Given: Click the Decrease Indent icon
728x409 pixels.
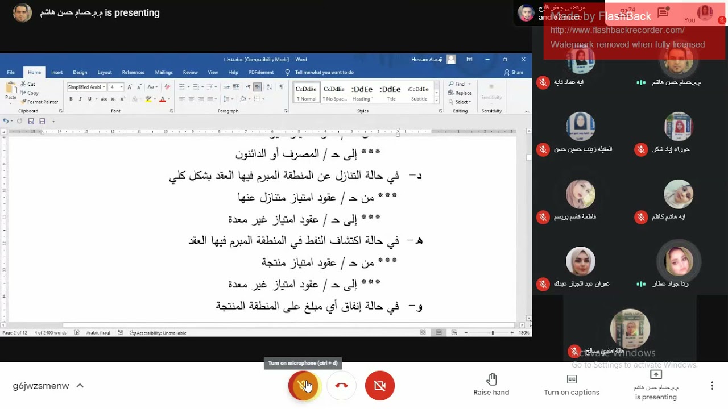Looking at the screenshot, I should (226, 87).
